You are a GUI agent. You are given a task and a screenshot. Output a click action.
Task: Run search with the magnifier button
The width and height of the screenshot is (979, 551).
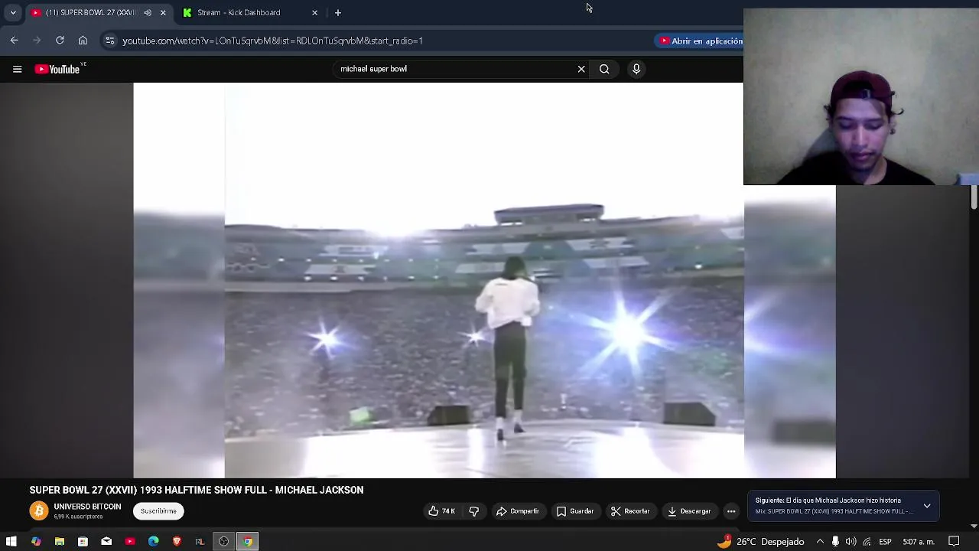pyautogui.click(x=604, y=69)
